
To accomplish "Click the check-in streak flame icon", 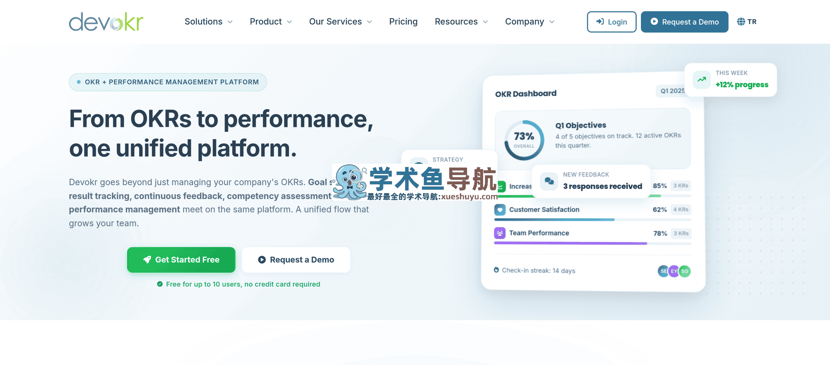I will [496, 270].
